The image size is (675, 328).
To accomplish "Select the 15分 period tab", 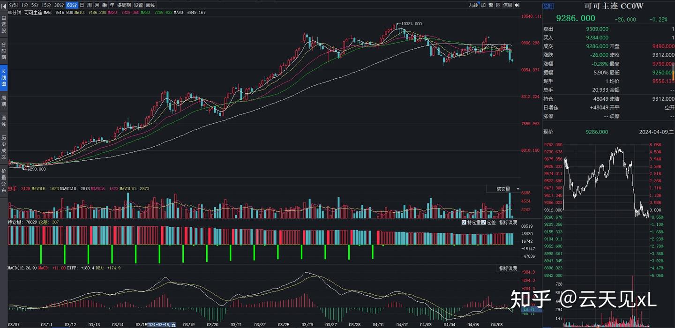I will click(46, 5).
